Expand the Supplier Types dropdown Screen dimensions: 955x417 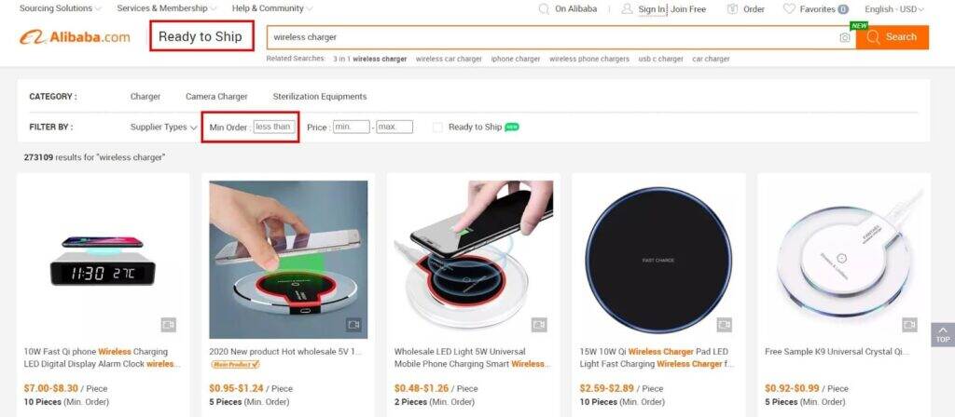click(x=163, y=127)
